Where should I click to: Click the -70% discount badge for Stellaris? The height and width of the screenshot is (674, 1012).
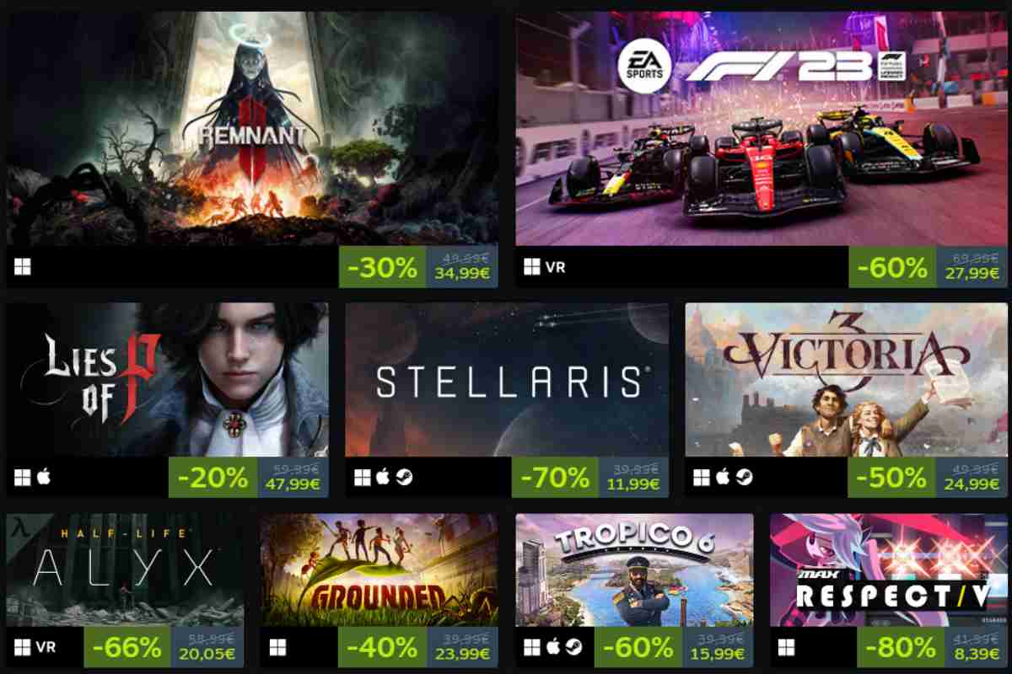[555, 478]
